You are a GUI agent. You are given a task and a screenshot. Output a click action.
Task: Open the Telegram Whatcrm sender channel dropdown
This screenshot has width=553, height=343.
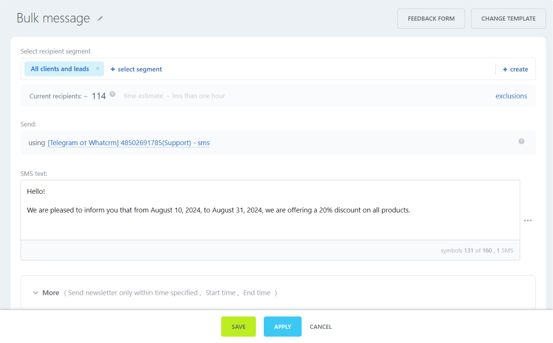pyautogui.click(x=129, y=143)
